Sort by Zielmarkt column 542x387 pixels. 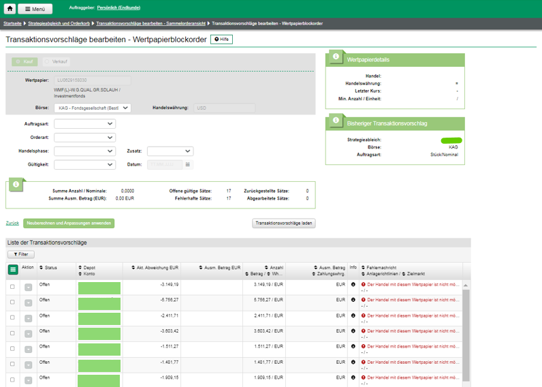(414, 274)
